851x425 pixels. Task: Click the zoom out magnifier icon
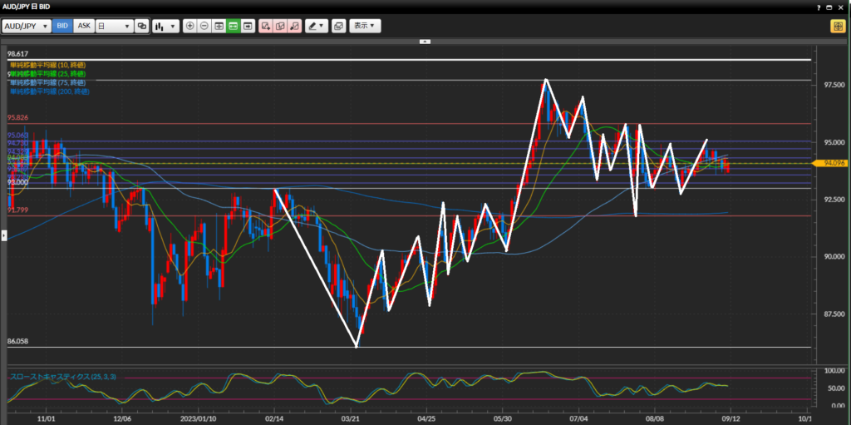click(x=204, y=26)
